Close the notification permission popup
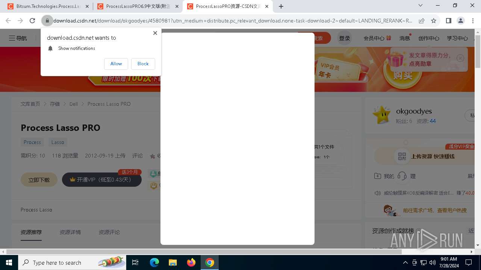 tap(155, 33)
